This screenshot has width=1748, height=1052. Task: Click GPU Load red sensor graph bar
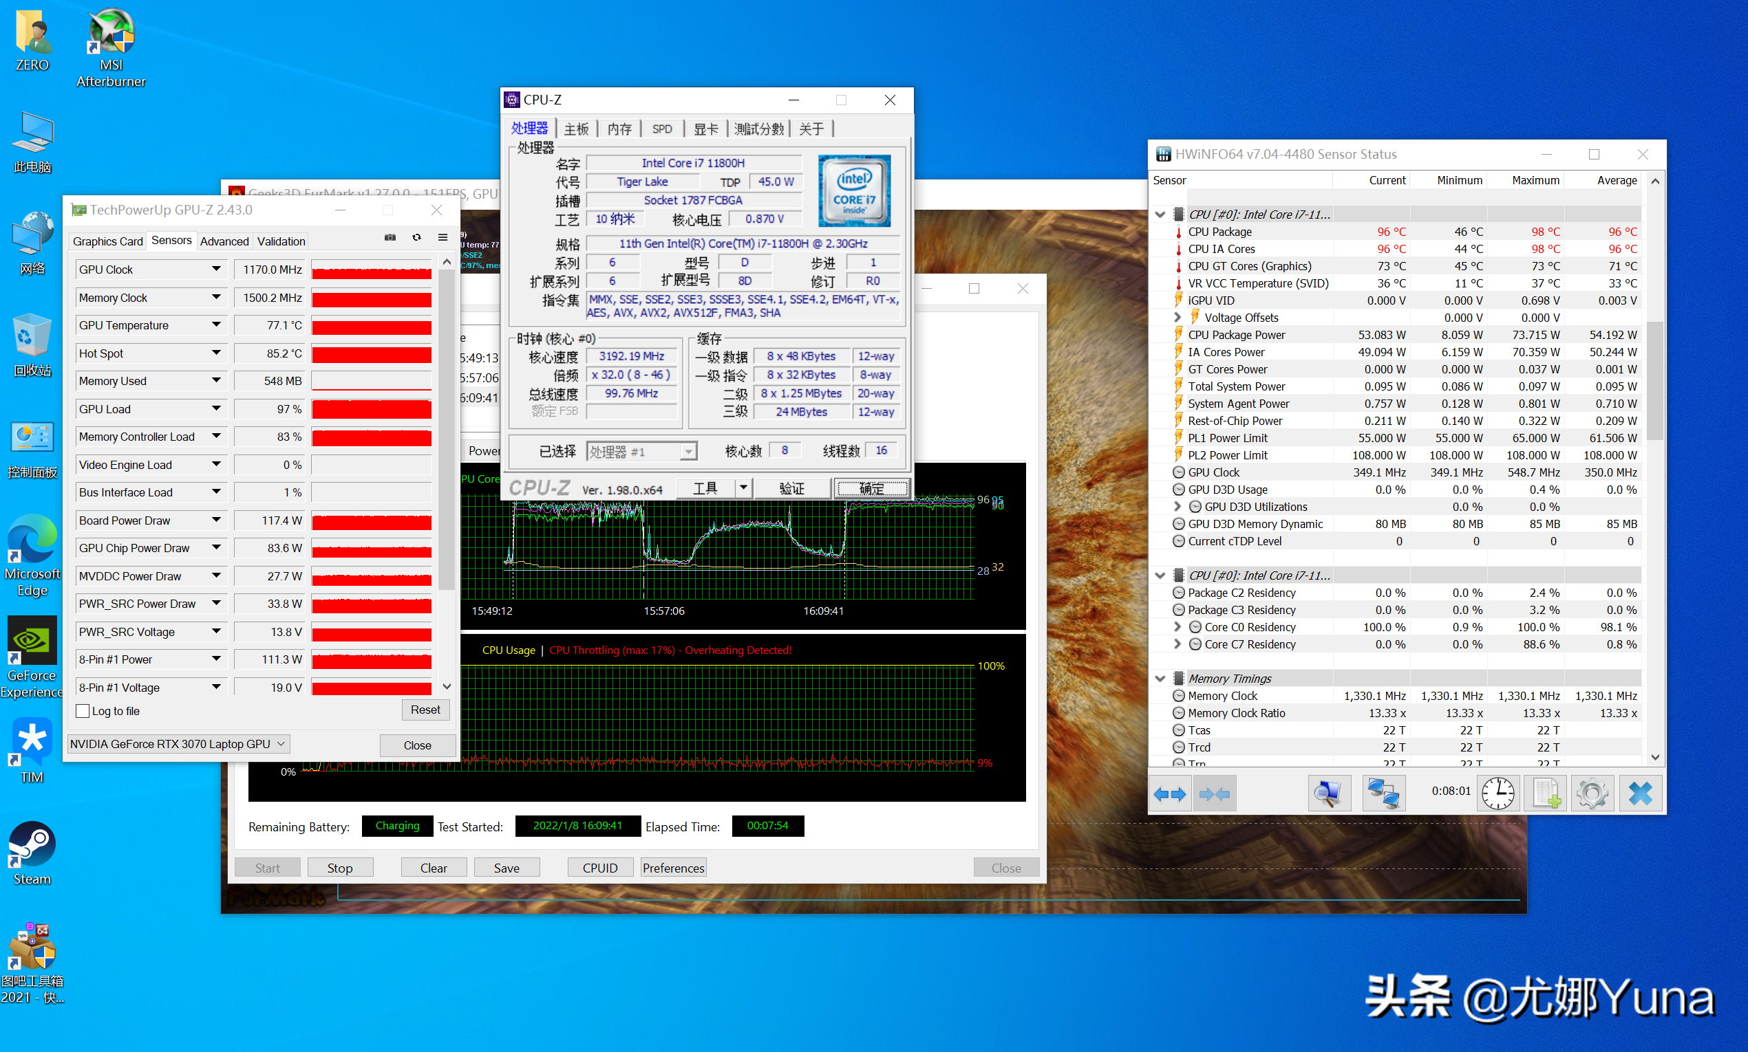tap(372, 409)
